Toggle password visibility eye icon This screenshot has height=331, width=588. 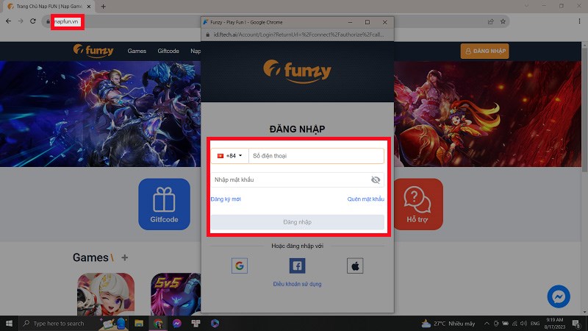click(x=376, y=179)
